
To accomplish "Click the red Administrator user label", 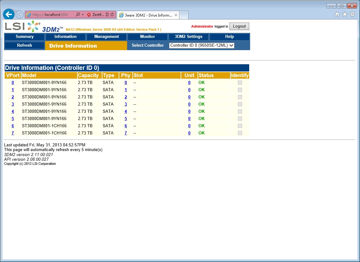I will tap(202, 26).
